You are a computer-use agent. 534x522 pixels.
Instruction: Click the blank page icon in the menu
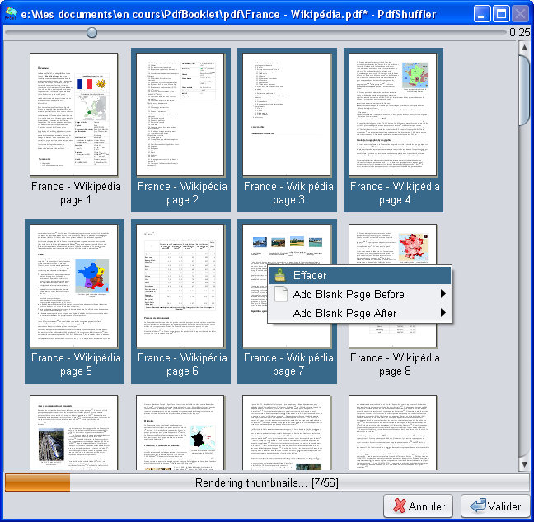pos(281,294)
